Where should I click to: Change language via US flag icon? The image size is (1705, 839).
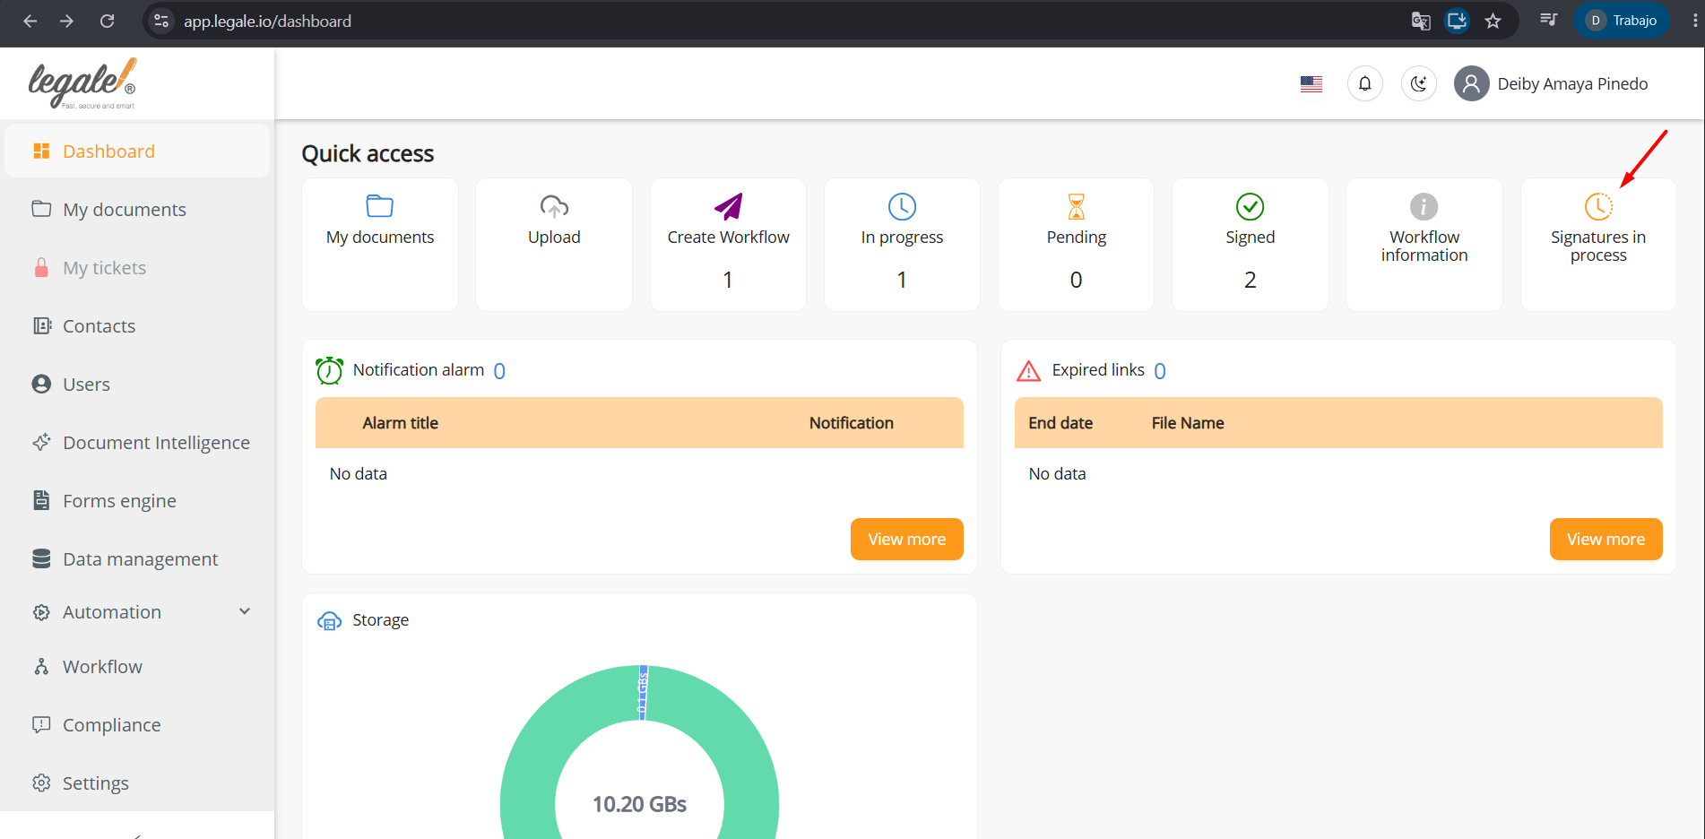point(1311,84)
